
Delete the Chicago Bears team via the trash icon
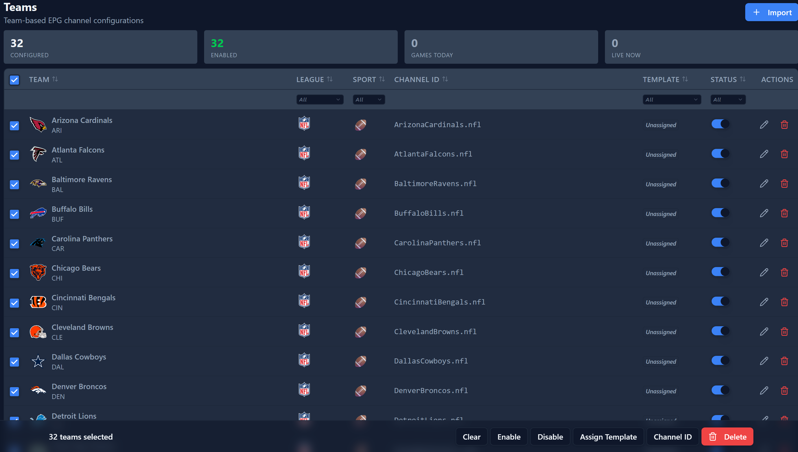[784, 273]
